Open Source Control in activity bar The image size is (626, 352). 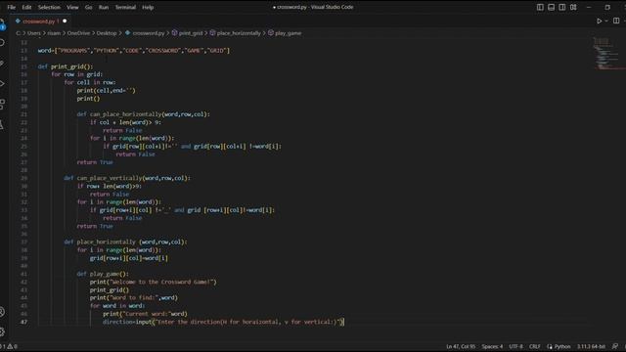pyautogui.click(x=2, y=63)
